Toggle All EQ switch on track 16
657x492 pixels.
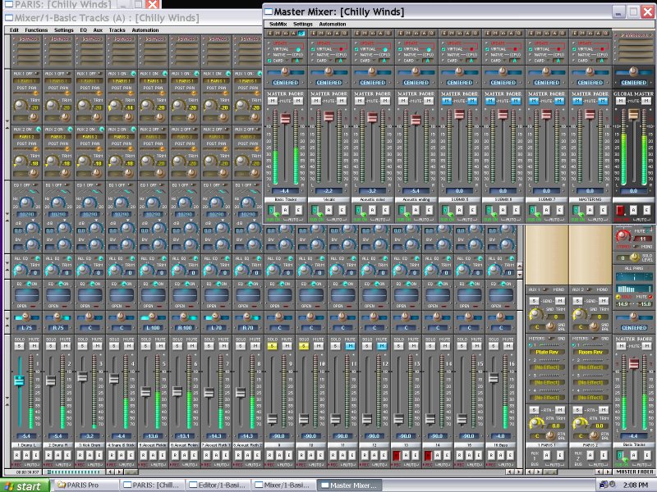(x=512, y=258)
